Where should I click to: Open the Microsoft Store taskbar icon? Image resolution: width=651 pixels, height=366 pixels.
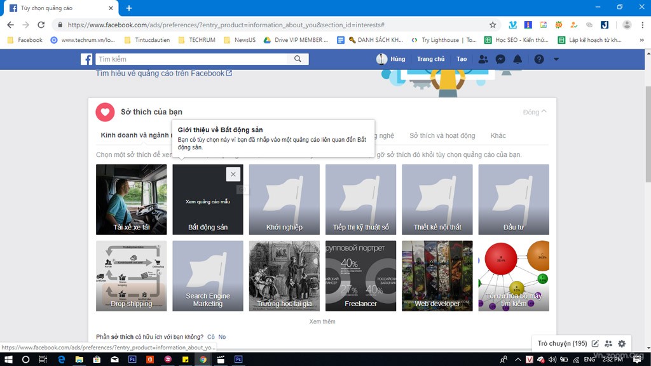(x=97, y=360)
